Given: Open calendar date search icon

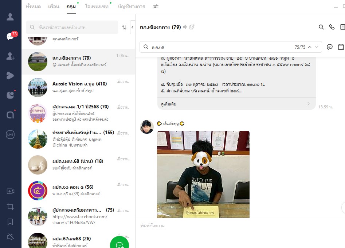Looking at the screenshot, I should [x=341, y=47].
